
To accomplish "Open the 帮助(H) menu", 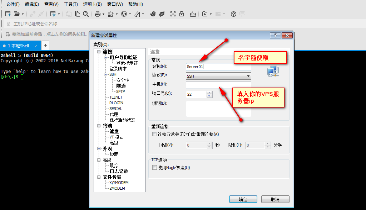I will point(135,4).
